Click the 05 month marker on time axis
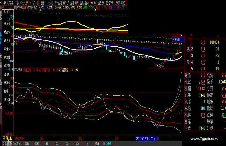 pos(42,139)
